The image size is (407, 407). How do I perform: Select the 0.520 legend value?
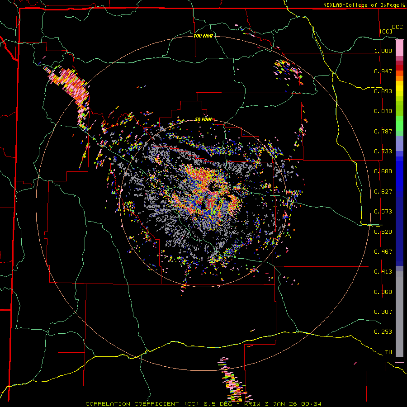coord(383,232)
